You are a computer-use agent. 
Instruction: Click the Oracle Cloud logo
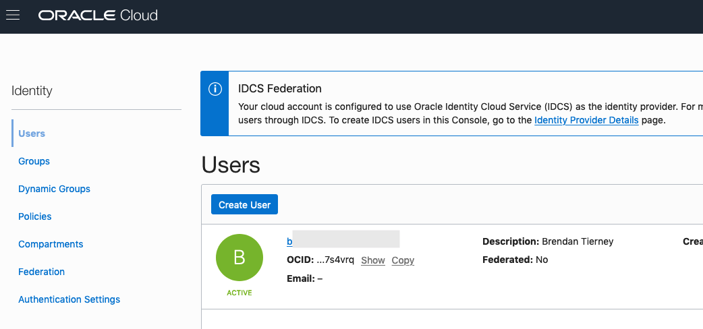(x=98, y=15)
